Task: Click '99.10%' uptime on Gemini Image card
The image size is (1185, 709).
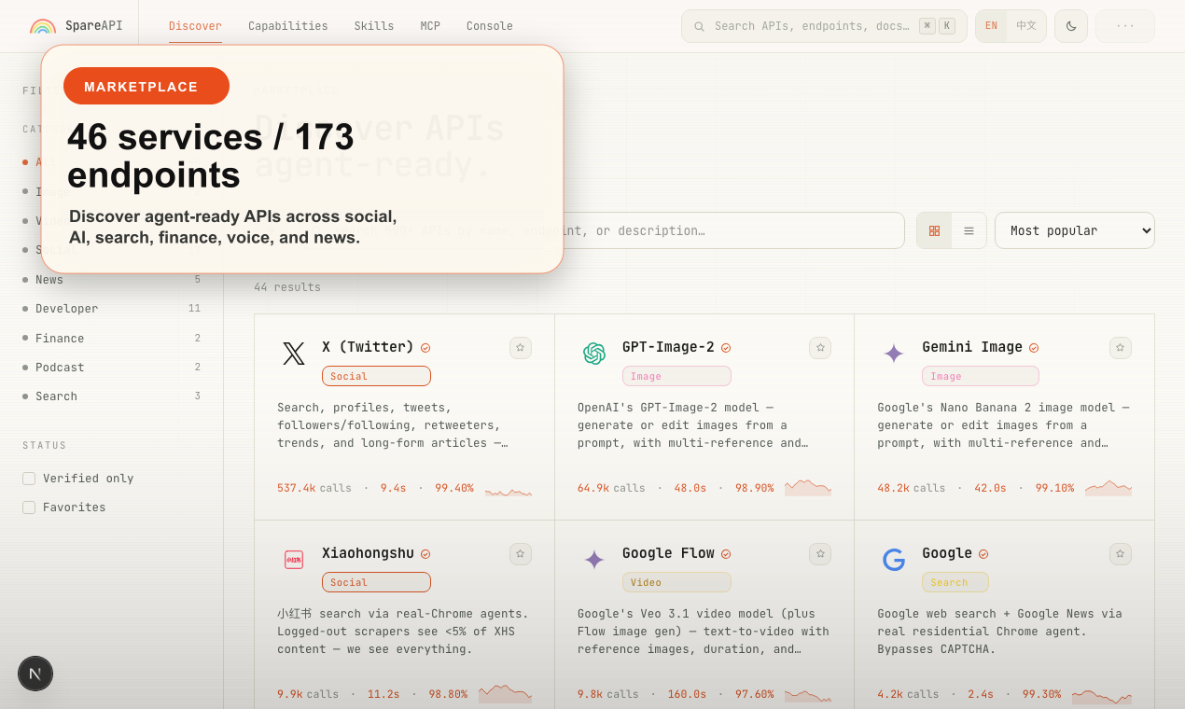Action: click(1054, 488)
